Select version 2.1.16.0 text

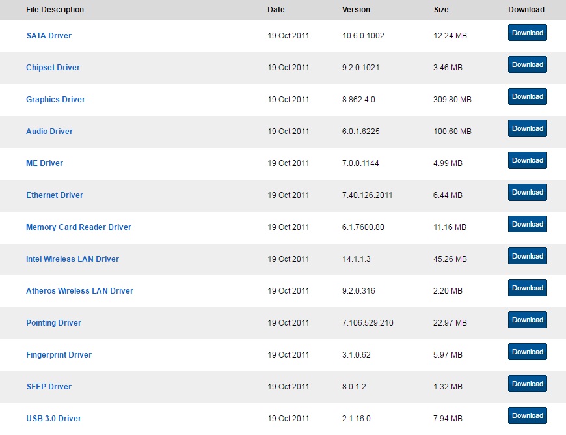357,419
